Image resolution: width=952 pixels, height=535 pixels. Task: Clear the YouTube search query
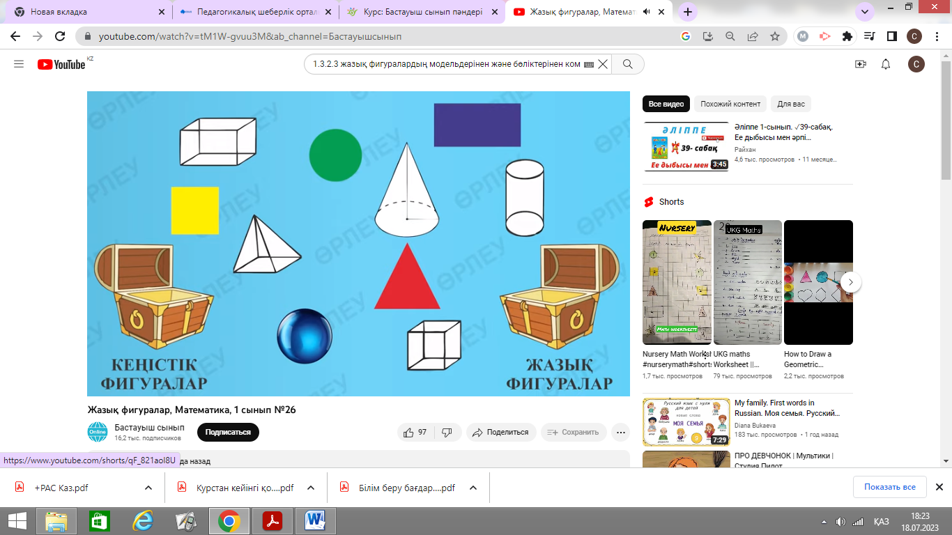click(604, 64)
